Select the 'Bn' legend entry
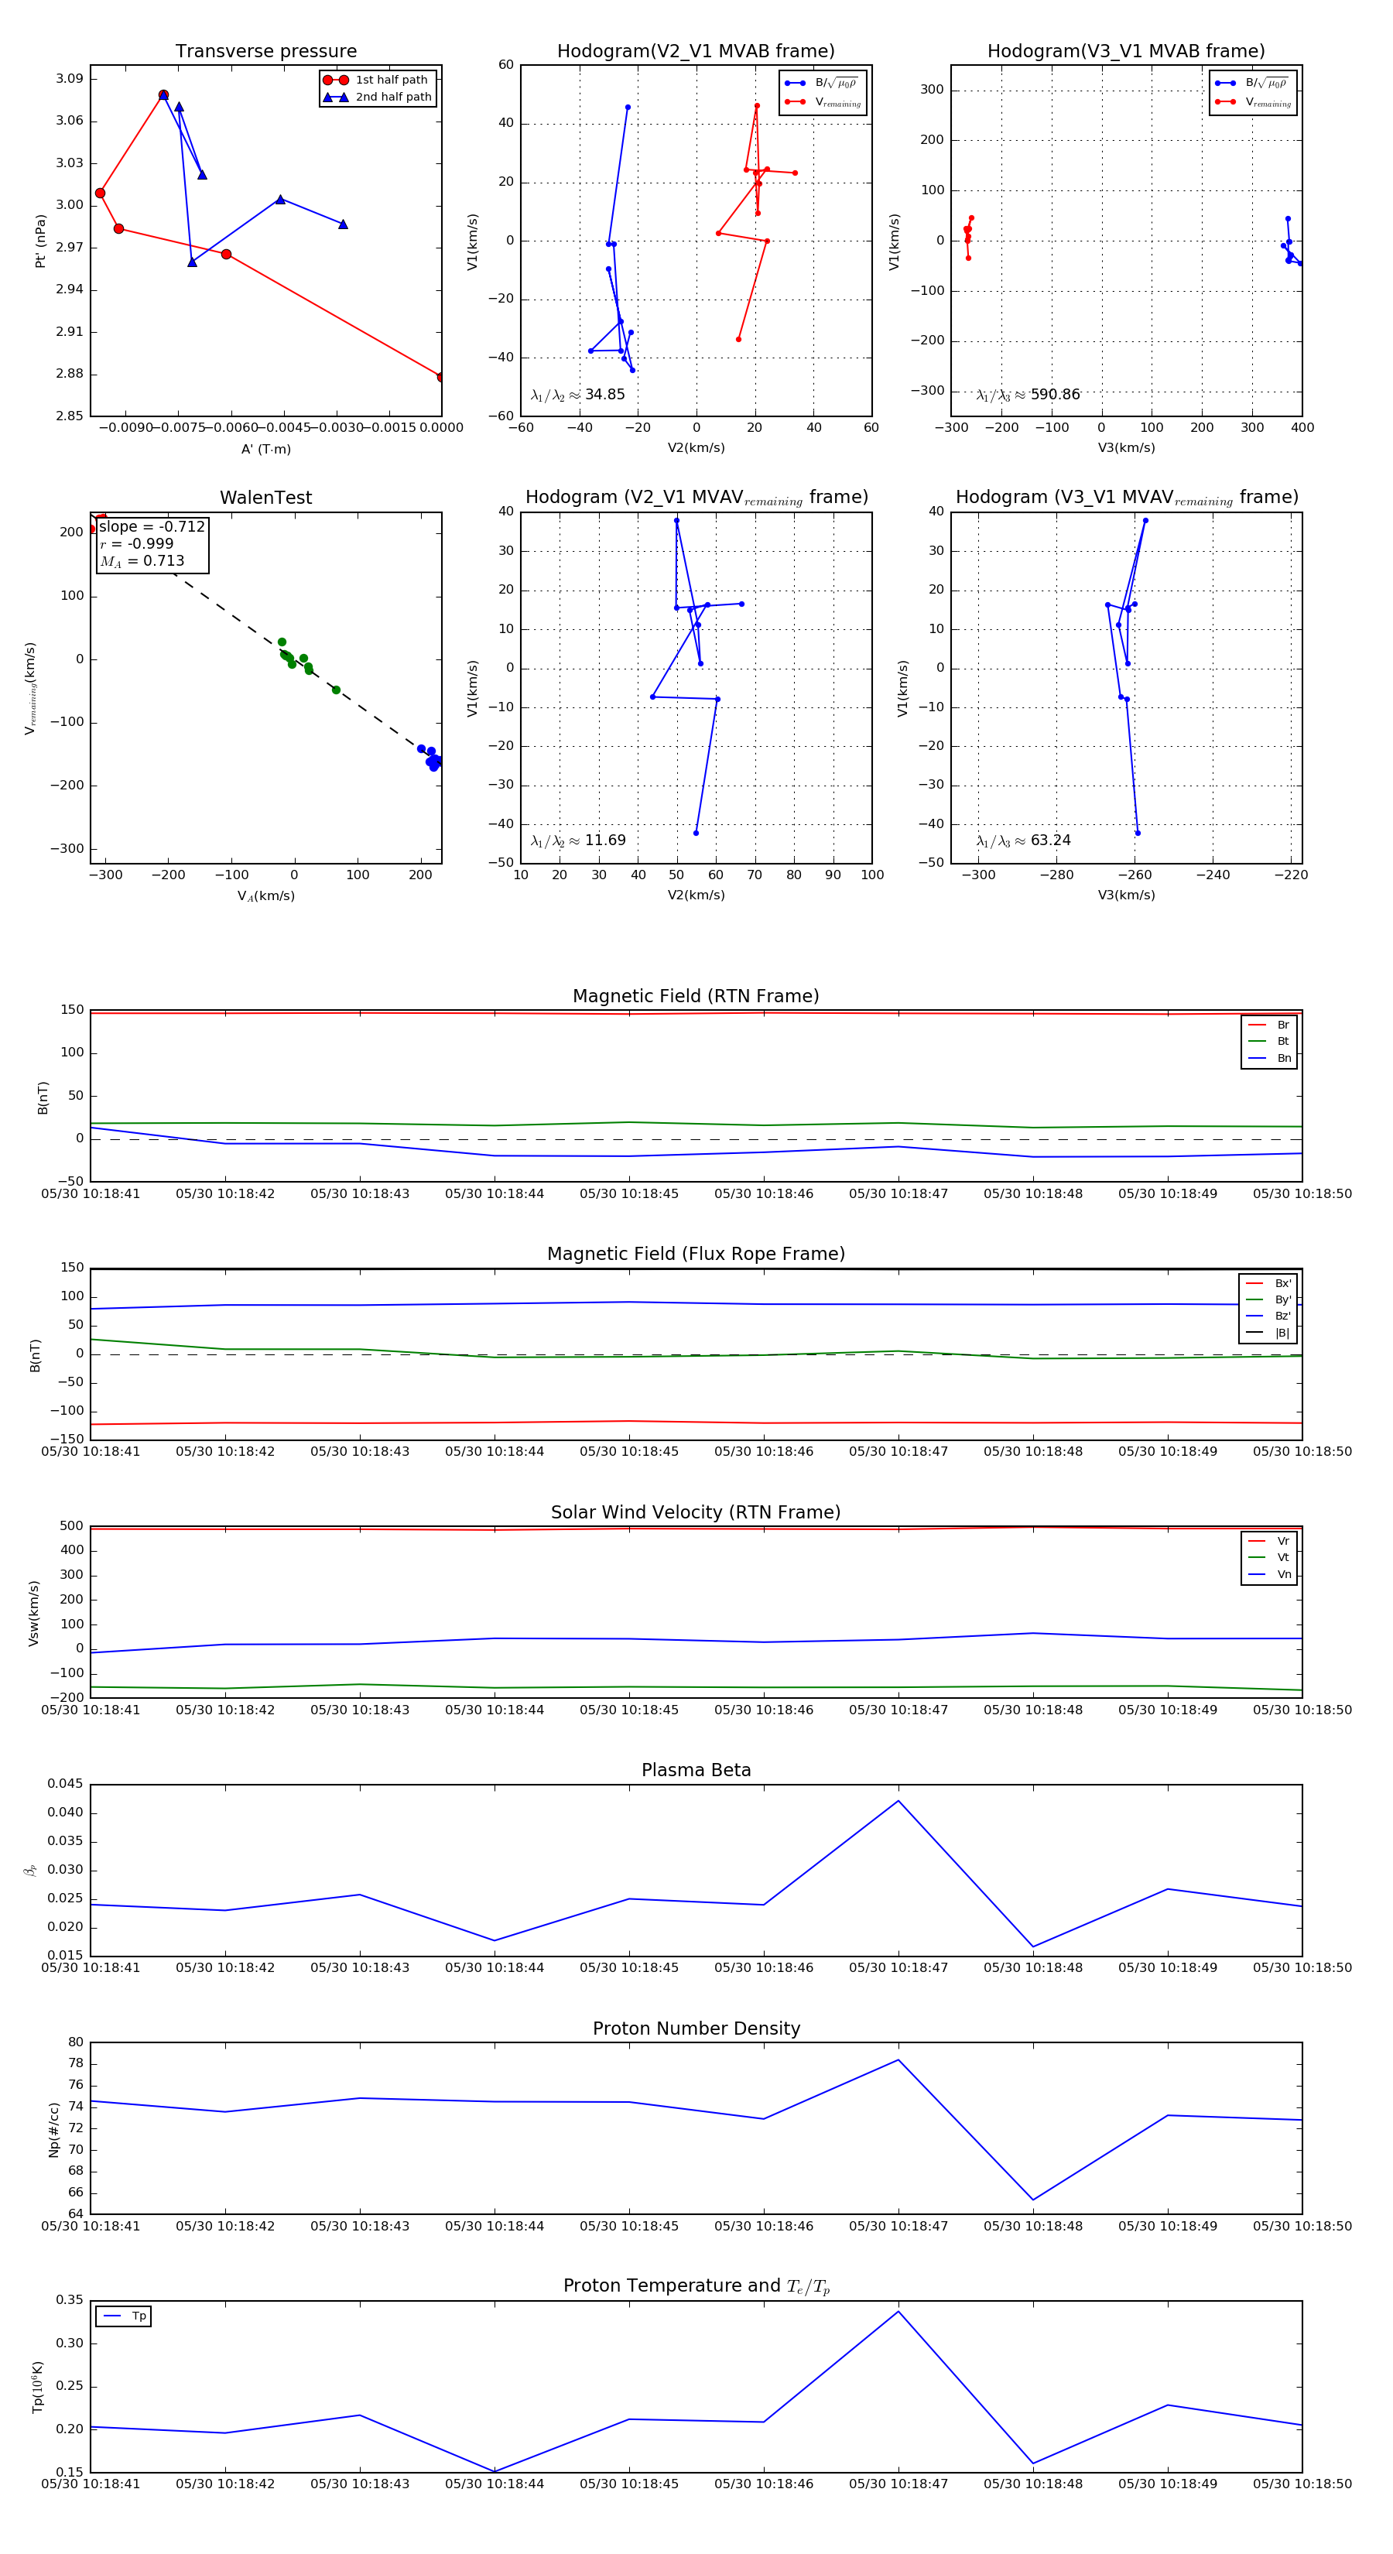 [1269, 1058]
